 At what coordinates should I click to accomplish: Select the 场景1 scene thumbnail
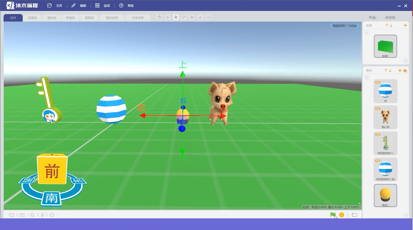pyautogui.click(x=386, y=46)
